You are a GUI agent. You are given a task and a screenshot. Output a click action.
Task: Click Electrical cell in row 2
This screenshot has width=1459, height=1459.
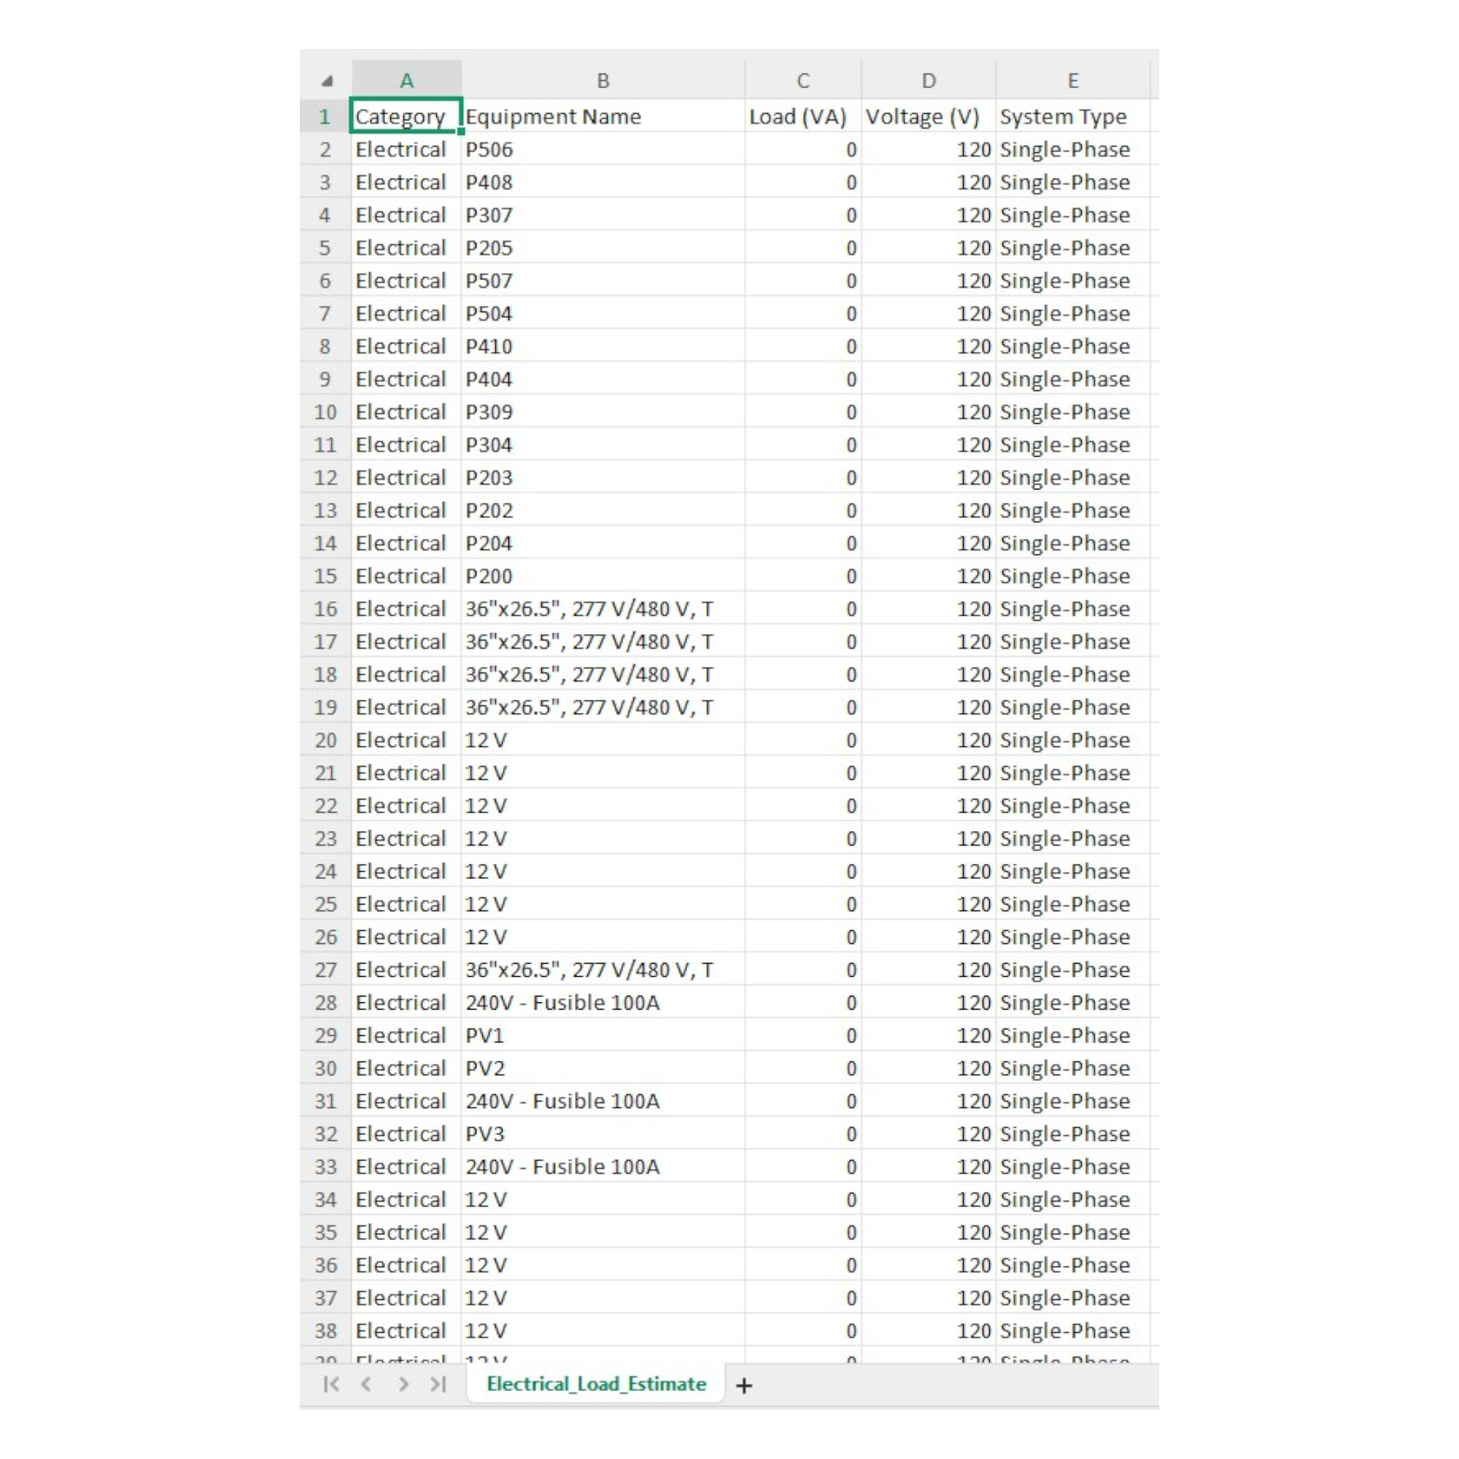point(406,150)
